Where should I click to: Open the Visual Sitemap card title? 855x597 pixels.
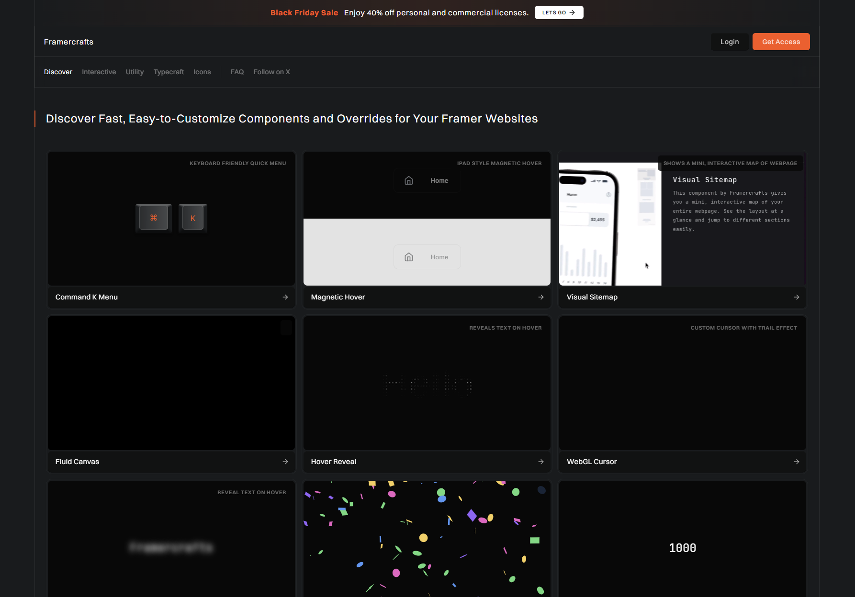(592, 297)
